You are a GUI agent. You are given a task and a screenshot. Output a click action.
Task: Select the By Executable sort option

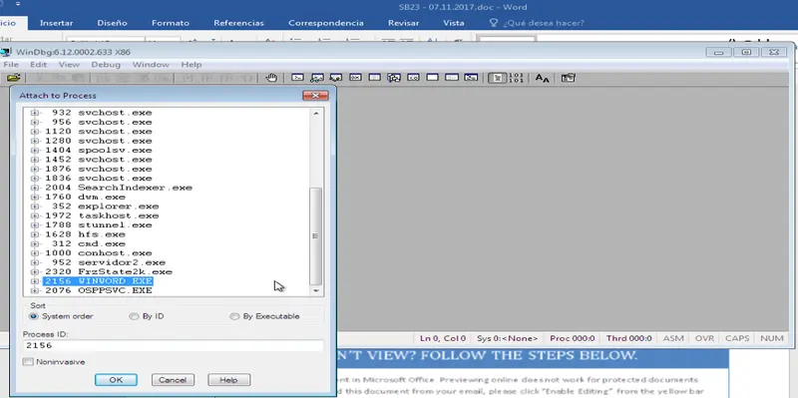tap(234, 316)
